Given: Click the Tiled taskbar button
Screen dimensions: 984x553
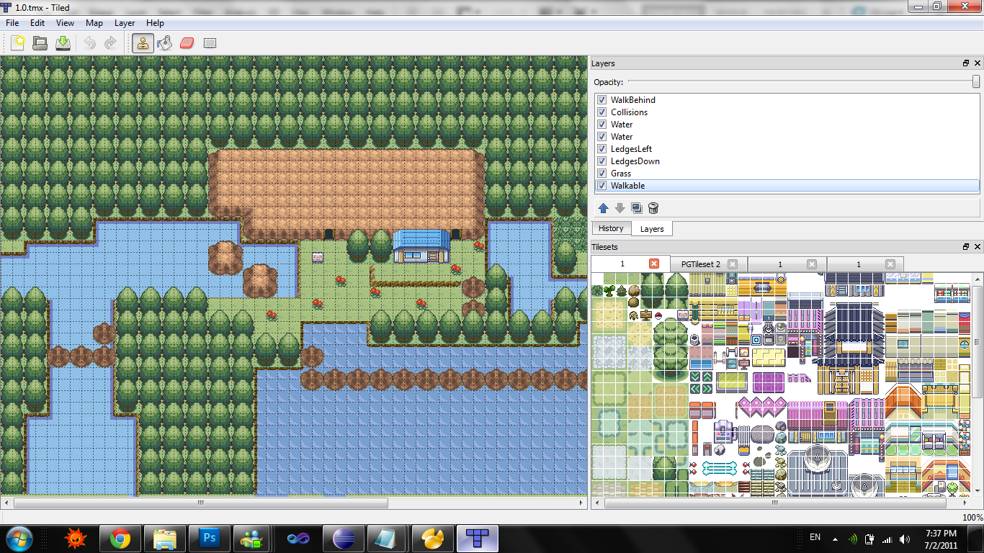Looking at the screenshot, I should coord(477,538).
